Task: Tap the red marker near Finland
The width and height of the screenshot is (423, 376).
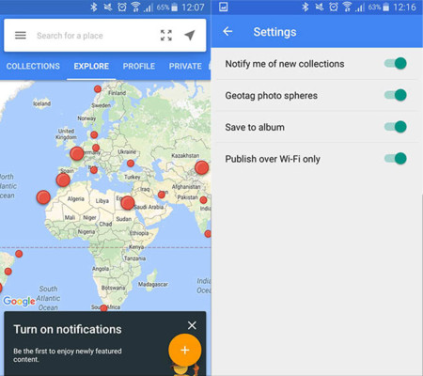Action: coord(98,89)
